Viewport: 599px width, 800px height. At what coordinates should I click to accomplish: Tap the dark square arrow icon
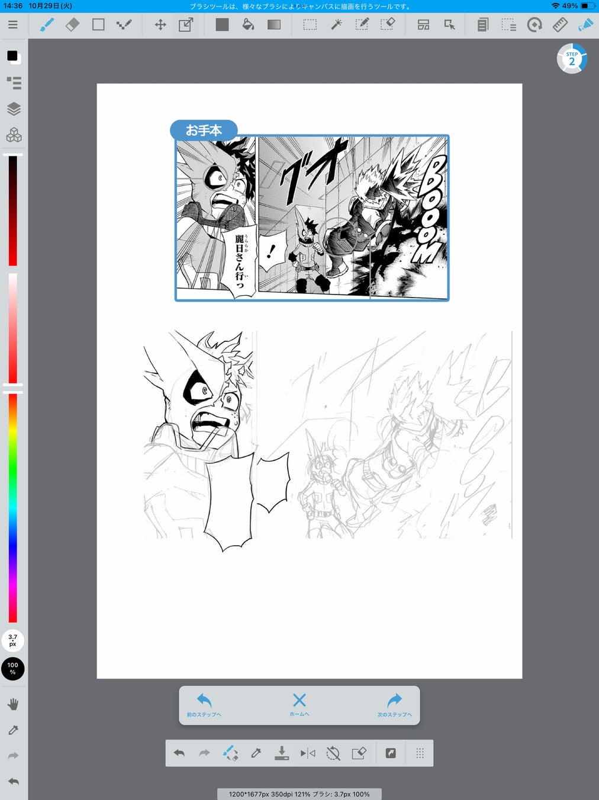click(391, 753)
